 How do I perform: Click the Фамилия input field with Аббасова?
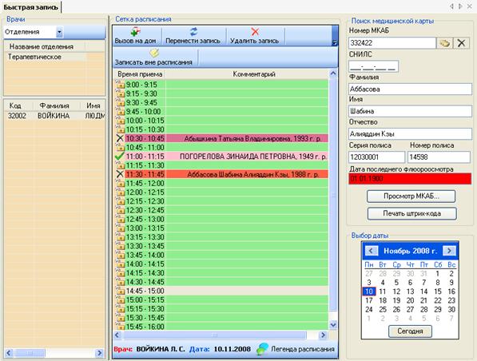(x=410, y=89)
